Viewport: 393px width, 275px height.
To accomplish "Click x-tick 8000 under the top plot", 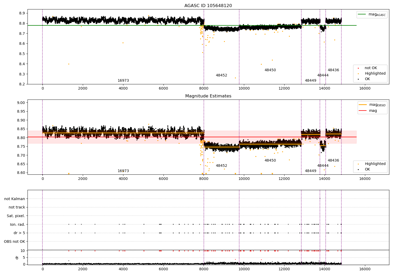I will point(204,89).
